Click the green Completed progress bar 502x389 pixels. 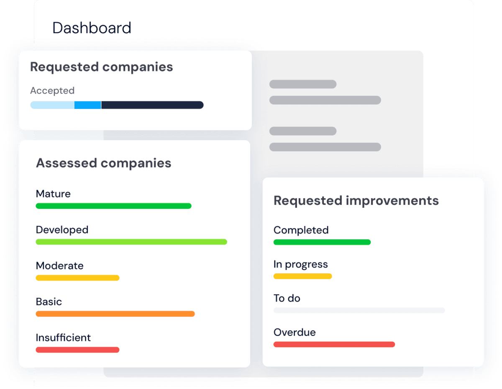[322, 242]
